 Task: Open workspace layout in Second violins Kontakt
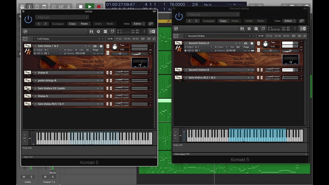256,29
